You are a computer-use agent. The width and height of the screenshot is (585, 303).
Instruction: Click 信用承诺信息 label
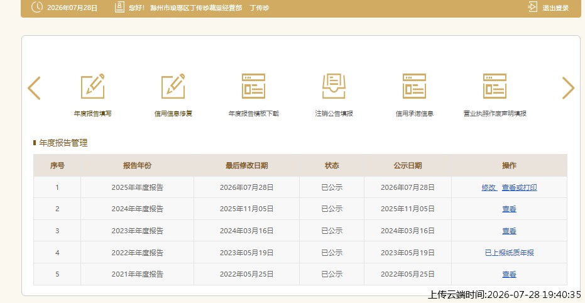[x=415, y=114]
